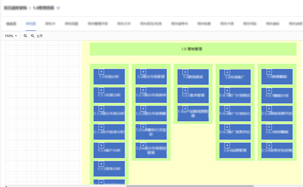The width and height of the screenshot is (303, 187).
Task: Expand the 1.4 block plus icon
Action: pyautogui.click(x=227, y=73)
